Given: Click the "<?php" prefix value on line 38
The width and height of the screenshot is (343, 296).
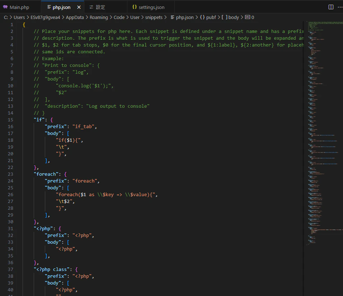Looking at the screenshot, I should (x=82, y=276).
